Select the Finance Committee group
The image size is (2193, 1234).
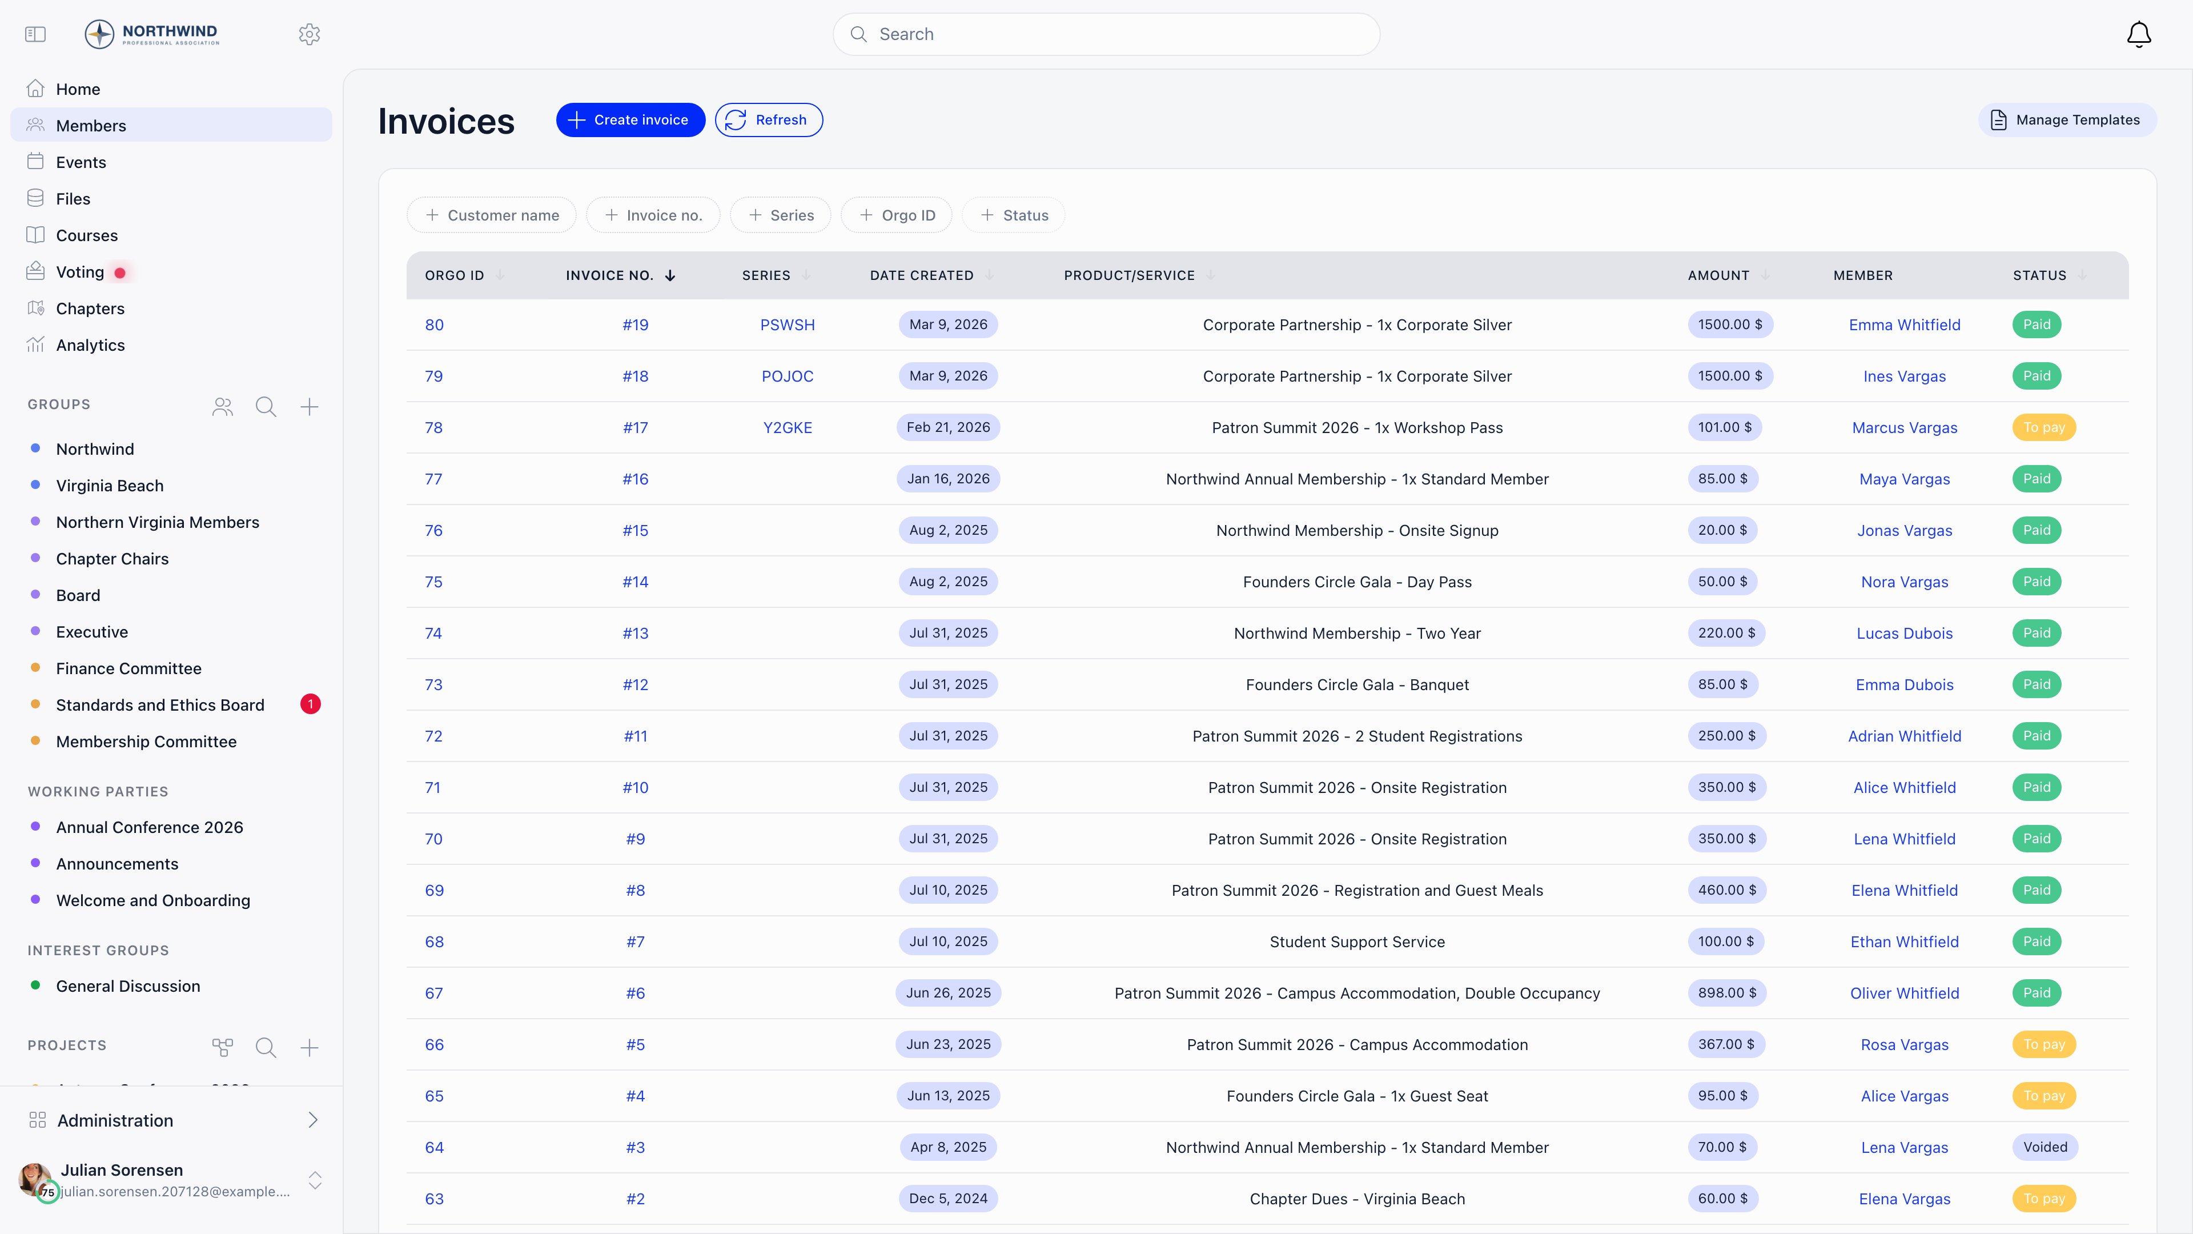(128, 668)
